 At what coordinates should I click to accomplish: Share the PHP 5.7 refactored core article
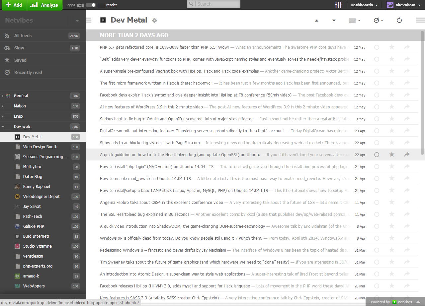coord(407,47)
